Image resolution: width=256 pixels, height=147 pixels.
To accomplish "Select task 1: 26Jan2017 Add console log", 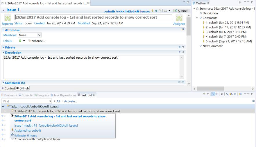I will (x=67, y=111).
